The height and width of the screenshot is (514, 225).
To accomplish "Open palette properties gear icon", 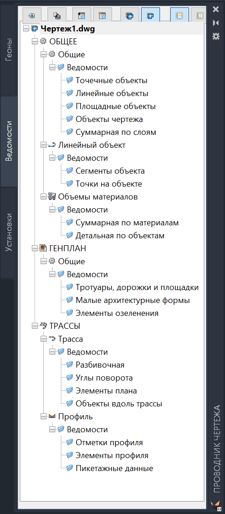I will (x=215, y=36).
